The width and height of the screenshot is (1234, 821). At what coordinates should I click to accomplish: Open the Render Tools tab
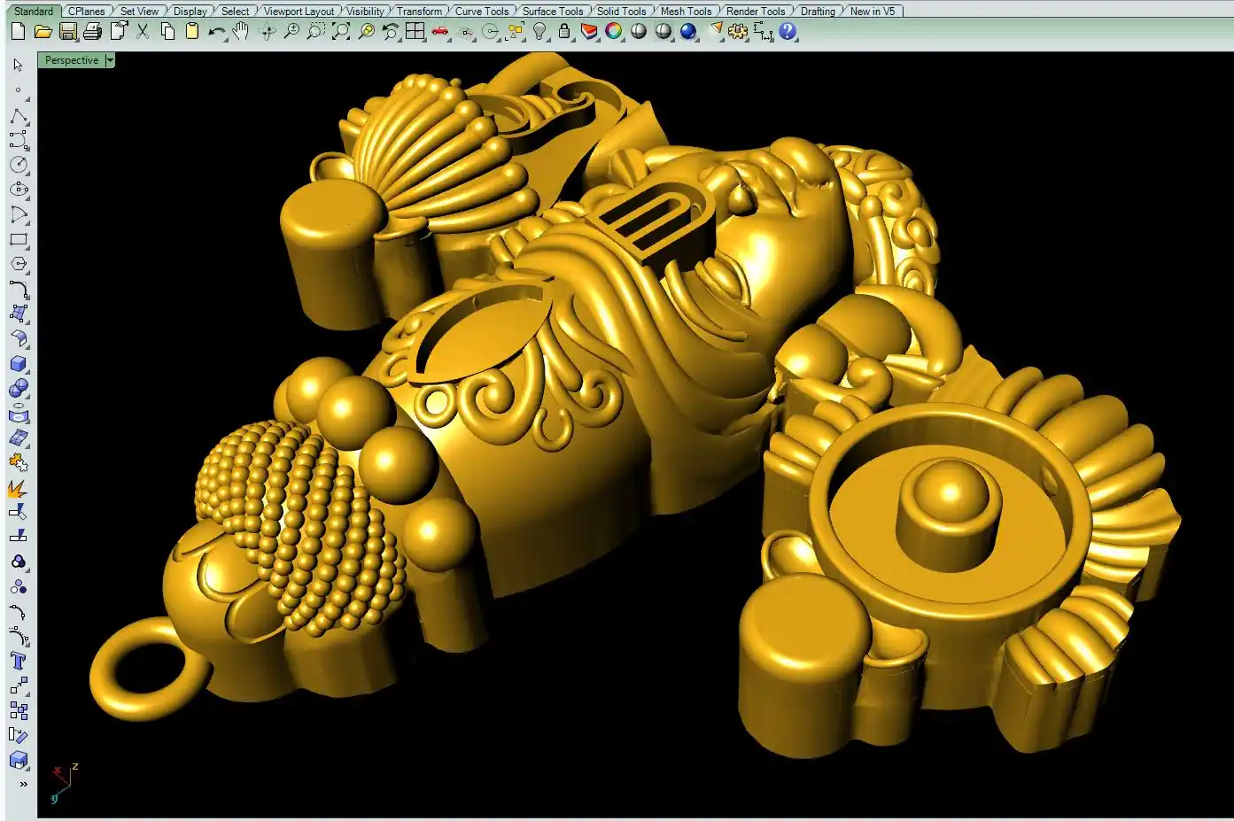coord(755,12)
